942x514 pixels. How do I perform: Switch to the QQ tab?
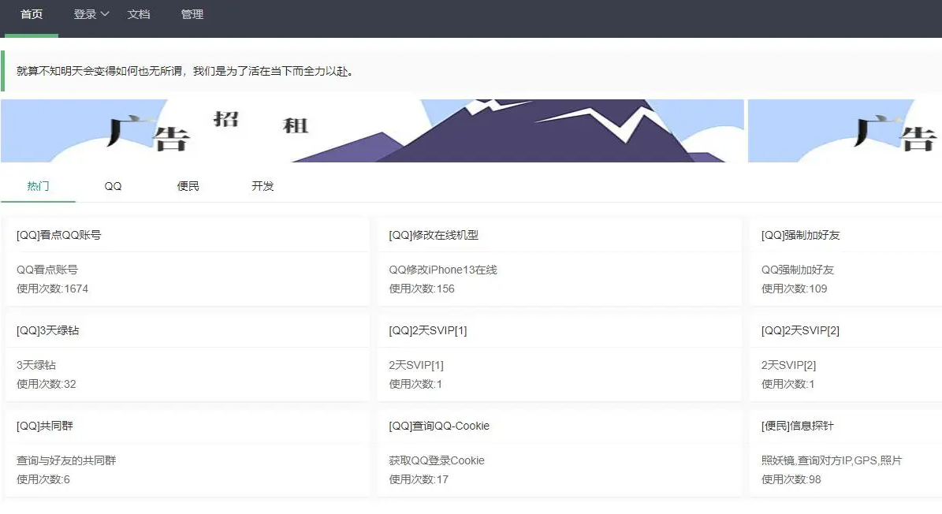point(113,186)
